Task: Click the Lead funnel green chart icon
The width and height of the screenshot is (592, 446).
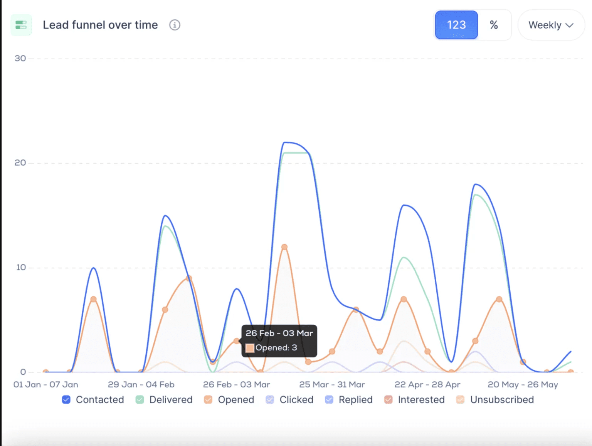Action: click(21, 25)
